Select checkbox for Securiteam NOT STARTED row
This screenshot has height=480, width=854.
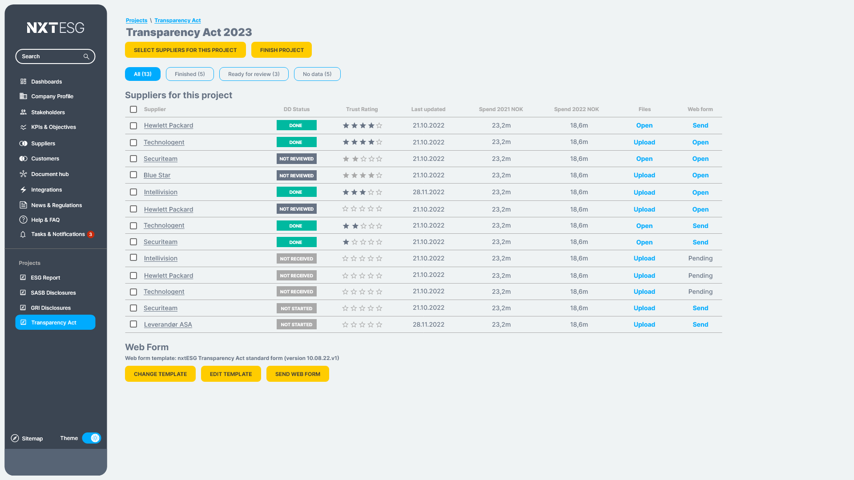(133, 308)
